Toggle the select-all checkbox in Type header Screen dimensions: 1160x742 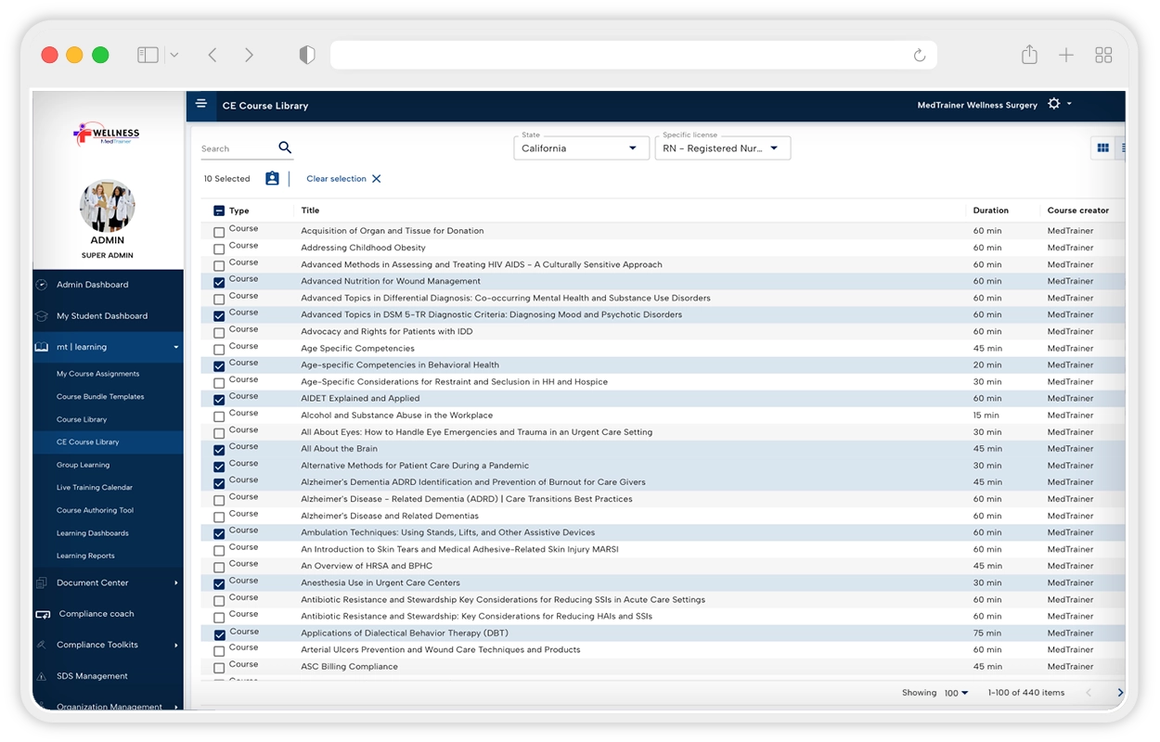[219, 211]
